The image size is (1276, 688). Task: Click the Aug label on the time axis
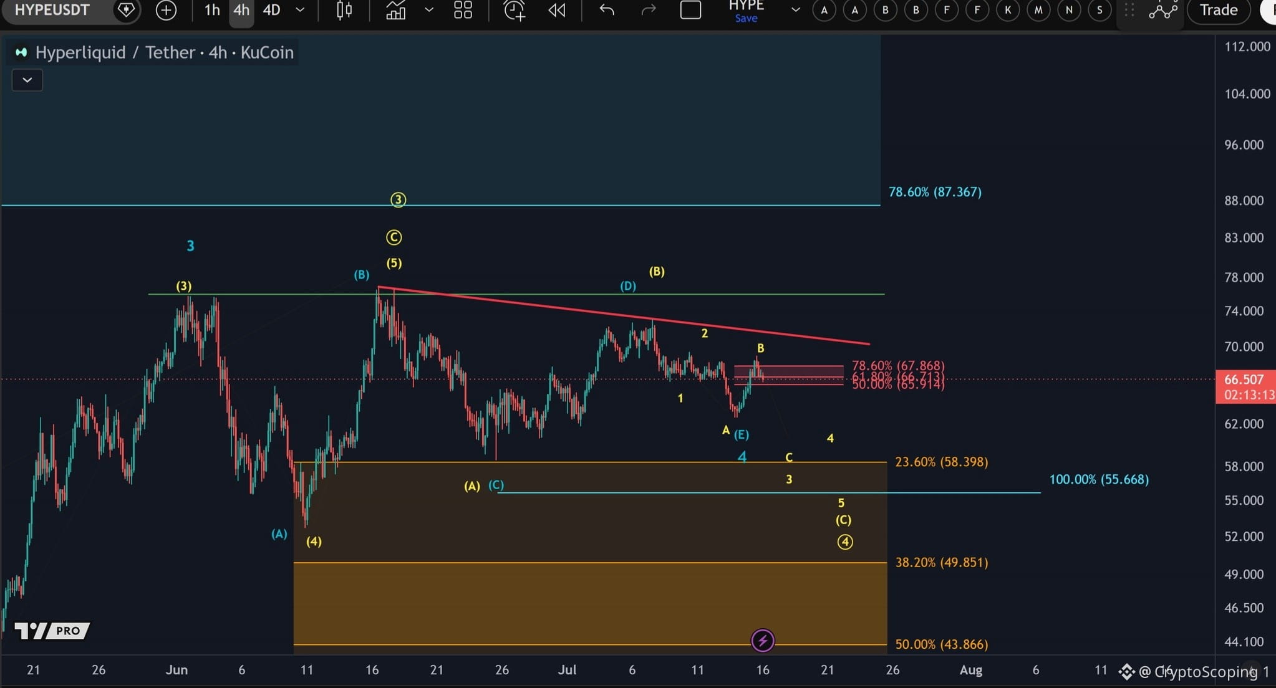point(971,670)
